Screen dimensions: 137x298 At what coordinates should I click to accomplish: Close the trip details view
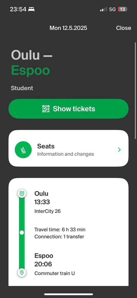tap(124, 28)
